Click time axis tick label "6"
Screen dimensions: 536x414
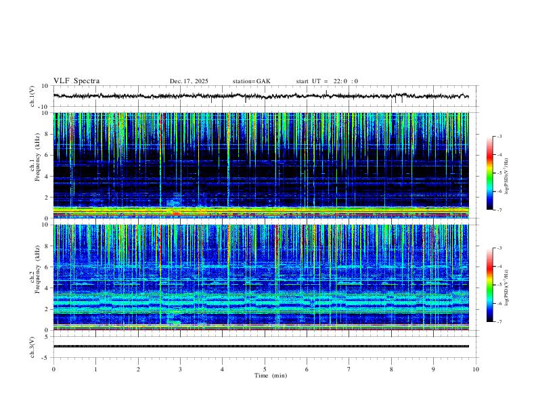click(x=307, y=369)
